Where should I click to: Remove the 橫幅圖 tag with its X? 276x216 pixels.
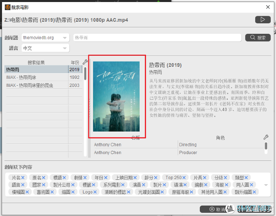click(x=27, y=192)
